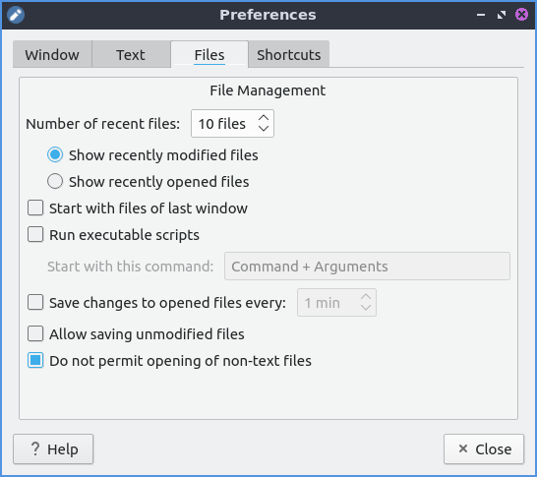This screenshot has width=537, height=477.
Task: Click the X icon on Close button
Action: (463, 448)
